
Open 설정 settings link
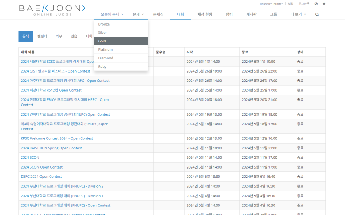291,4
